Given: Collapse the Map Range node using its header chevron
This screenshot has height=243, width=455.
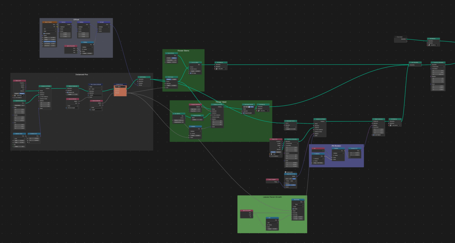Looking at the screenshot, I should click(293, 200).
